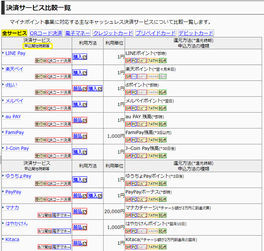Click 前払 button in d払い row
264x251 pixels.
tap(80, 89)
